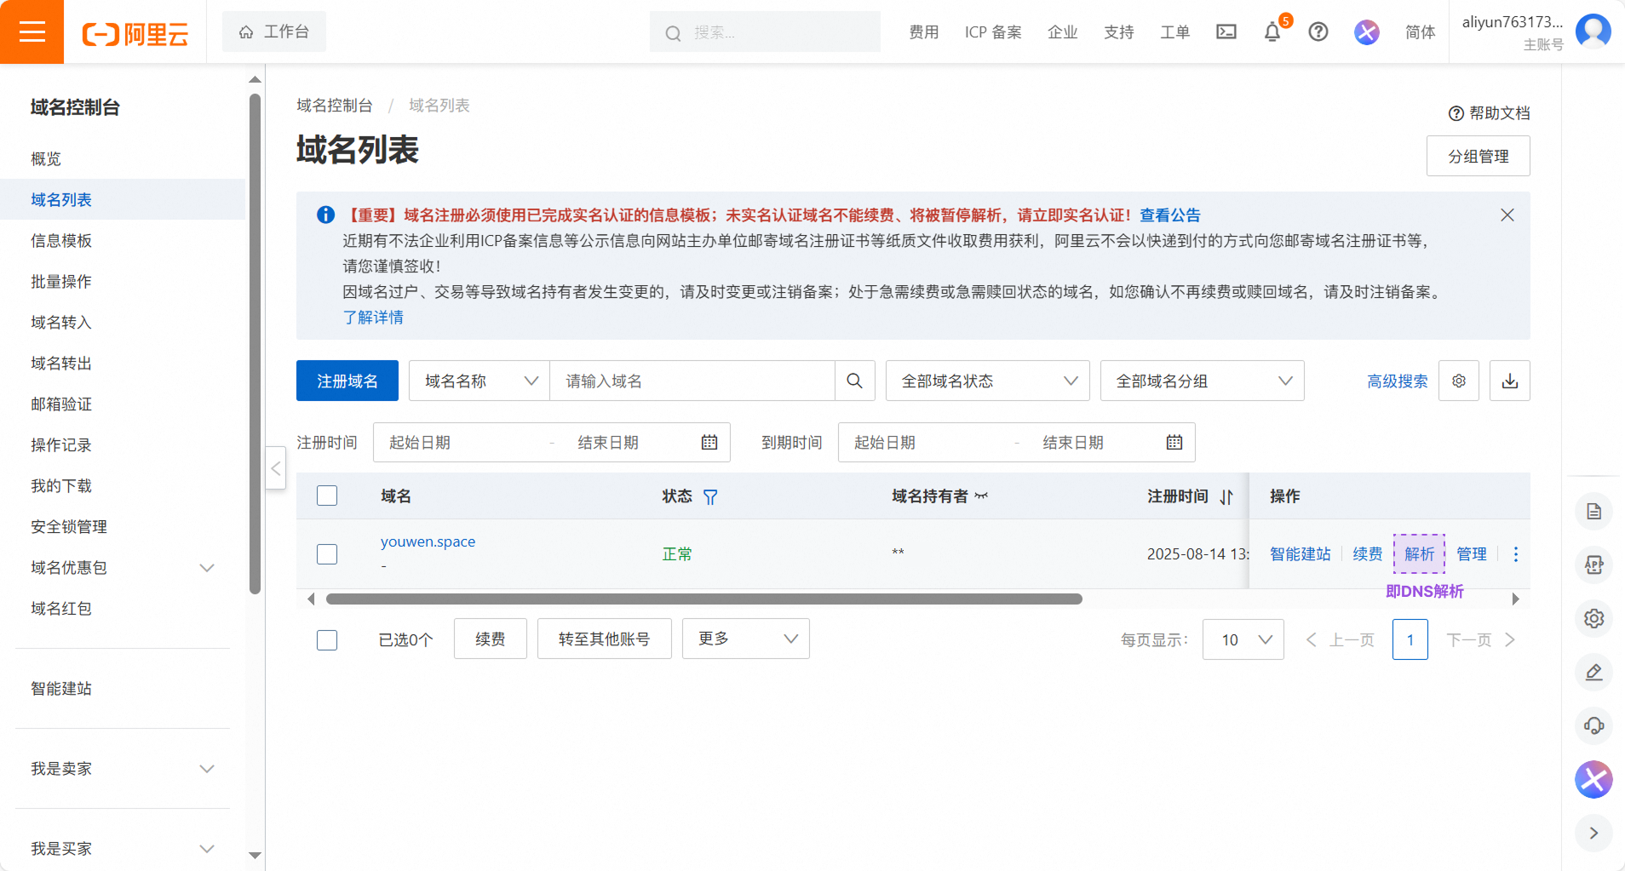Click Renew link in youwen.space row
Image resolution: width=1625 pixels, height=871 pixels.
(1368, 554)
